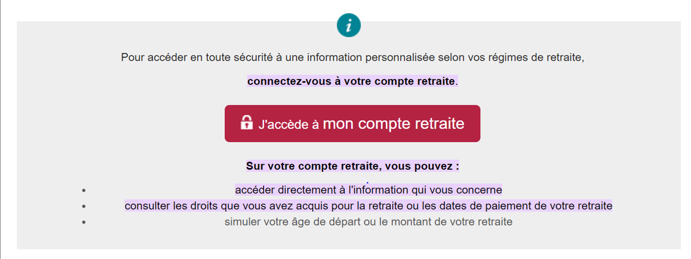Click 'Sur votre compte retraite, vous pouvez :'
This screenshot has height=259, width=691.
click(353, 166)
